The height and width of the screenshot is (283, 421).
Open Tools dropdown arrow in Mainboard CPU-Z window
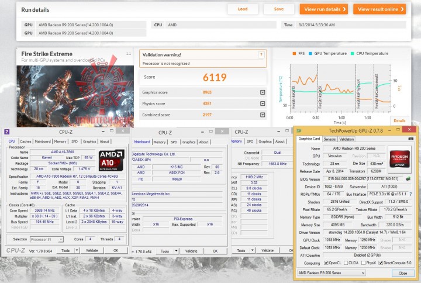point(176,251)
